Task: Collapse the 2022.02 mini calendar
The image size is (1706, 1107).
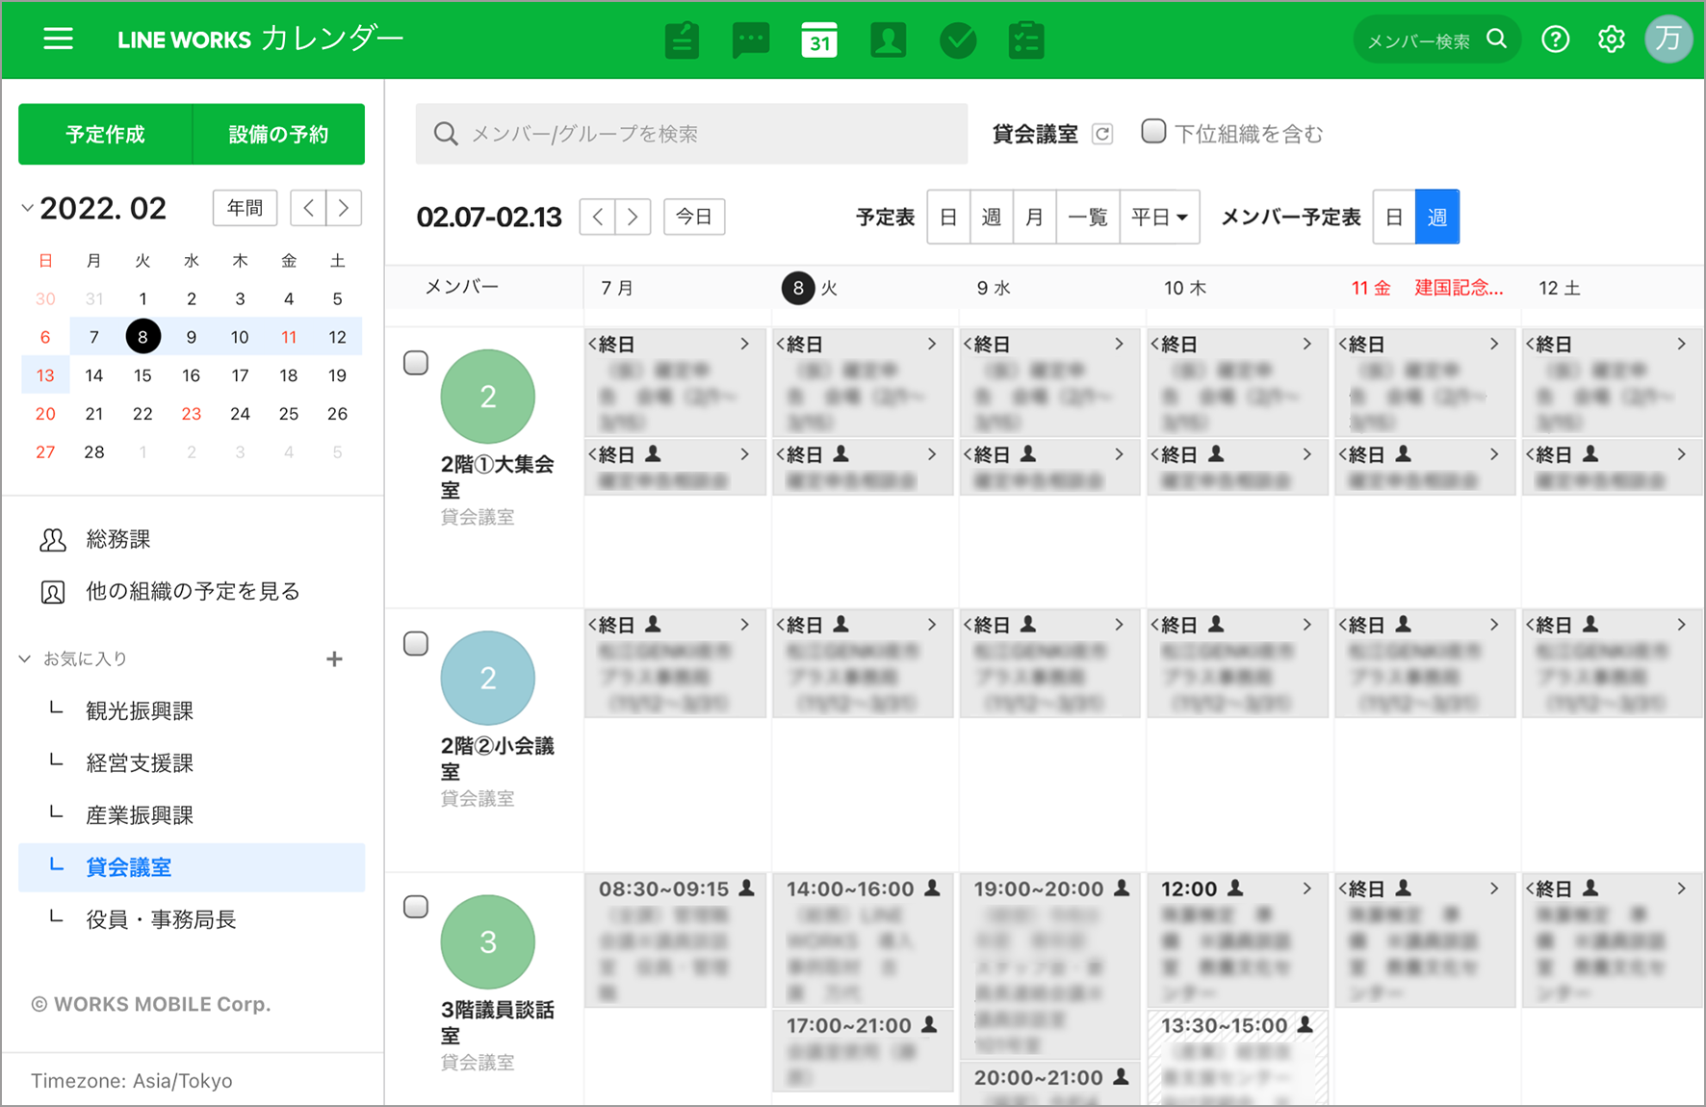Action: pyautogui.click(x=28, y=208)
